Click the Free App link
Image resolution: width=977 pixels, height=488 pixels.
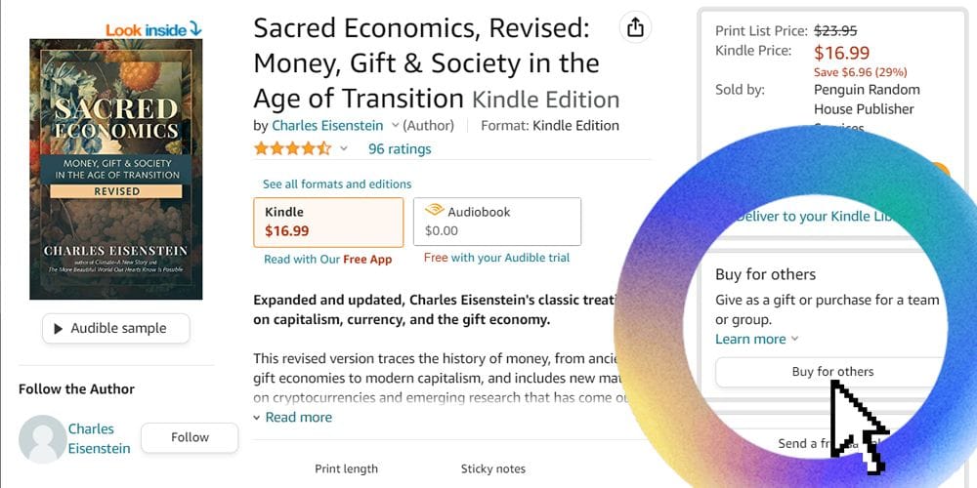367,260
